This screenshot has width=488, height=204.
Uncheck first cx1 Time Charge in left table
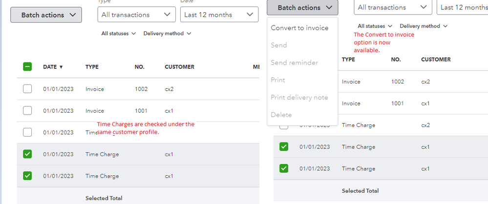(28, 154)
